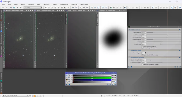Open STF wrench settings icon
The height and width of the screenshot is (97, 182).
click(x=67, y=82)
